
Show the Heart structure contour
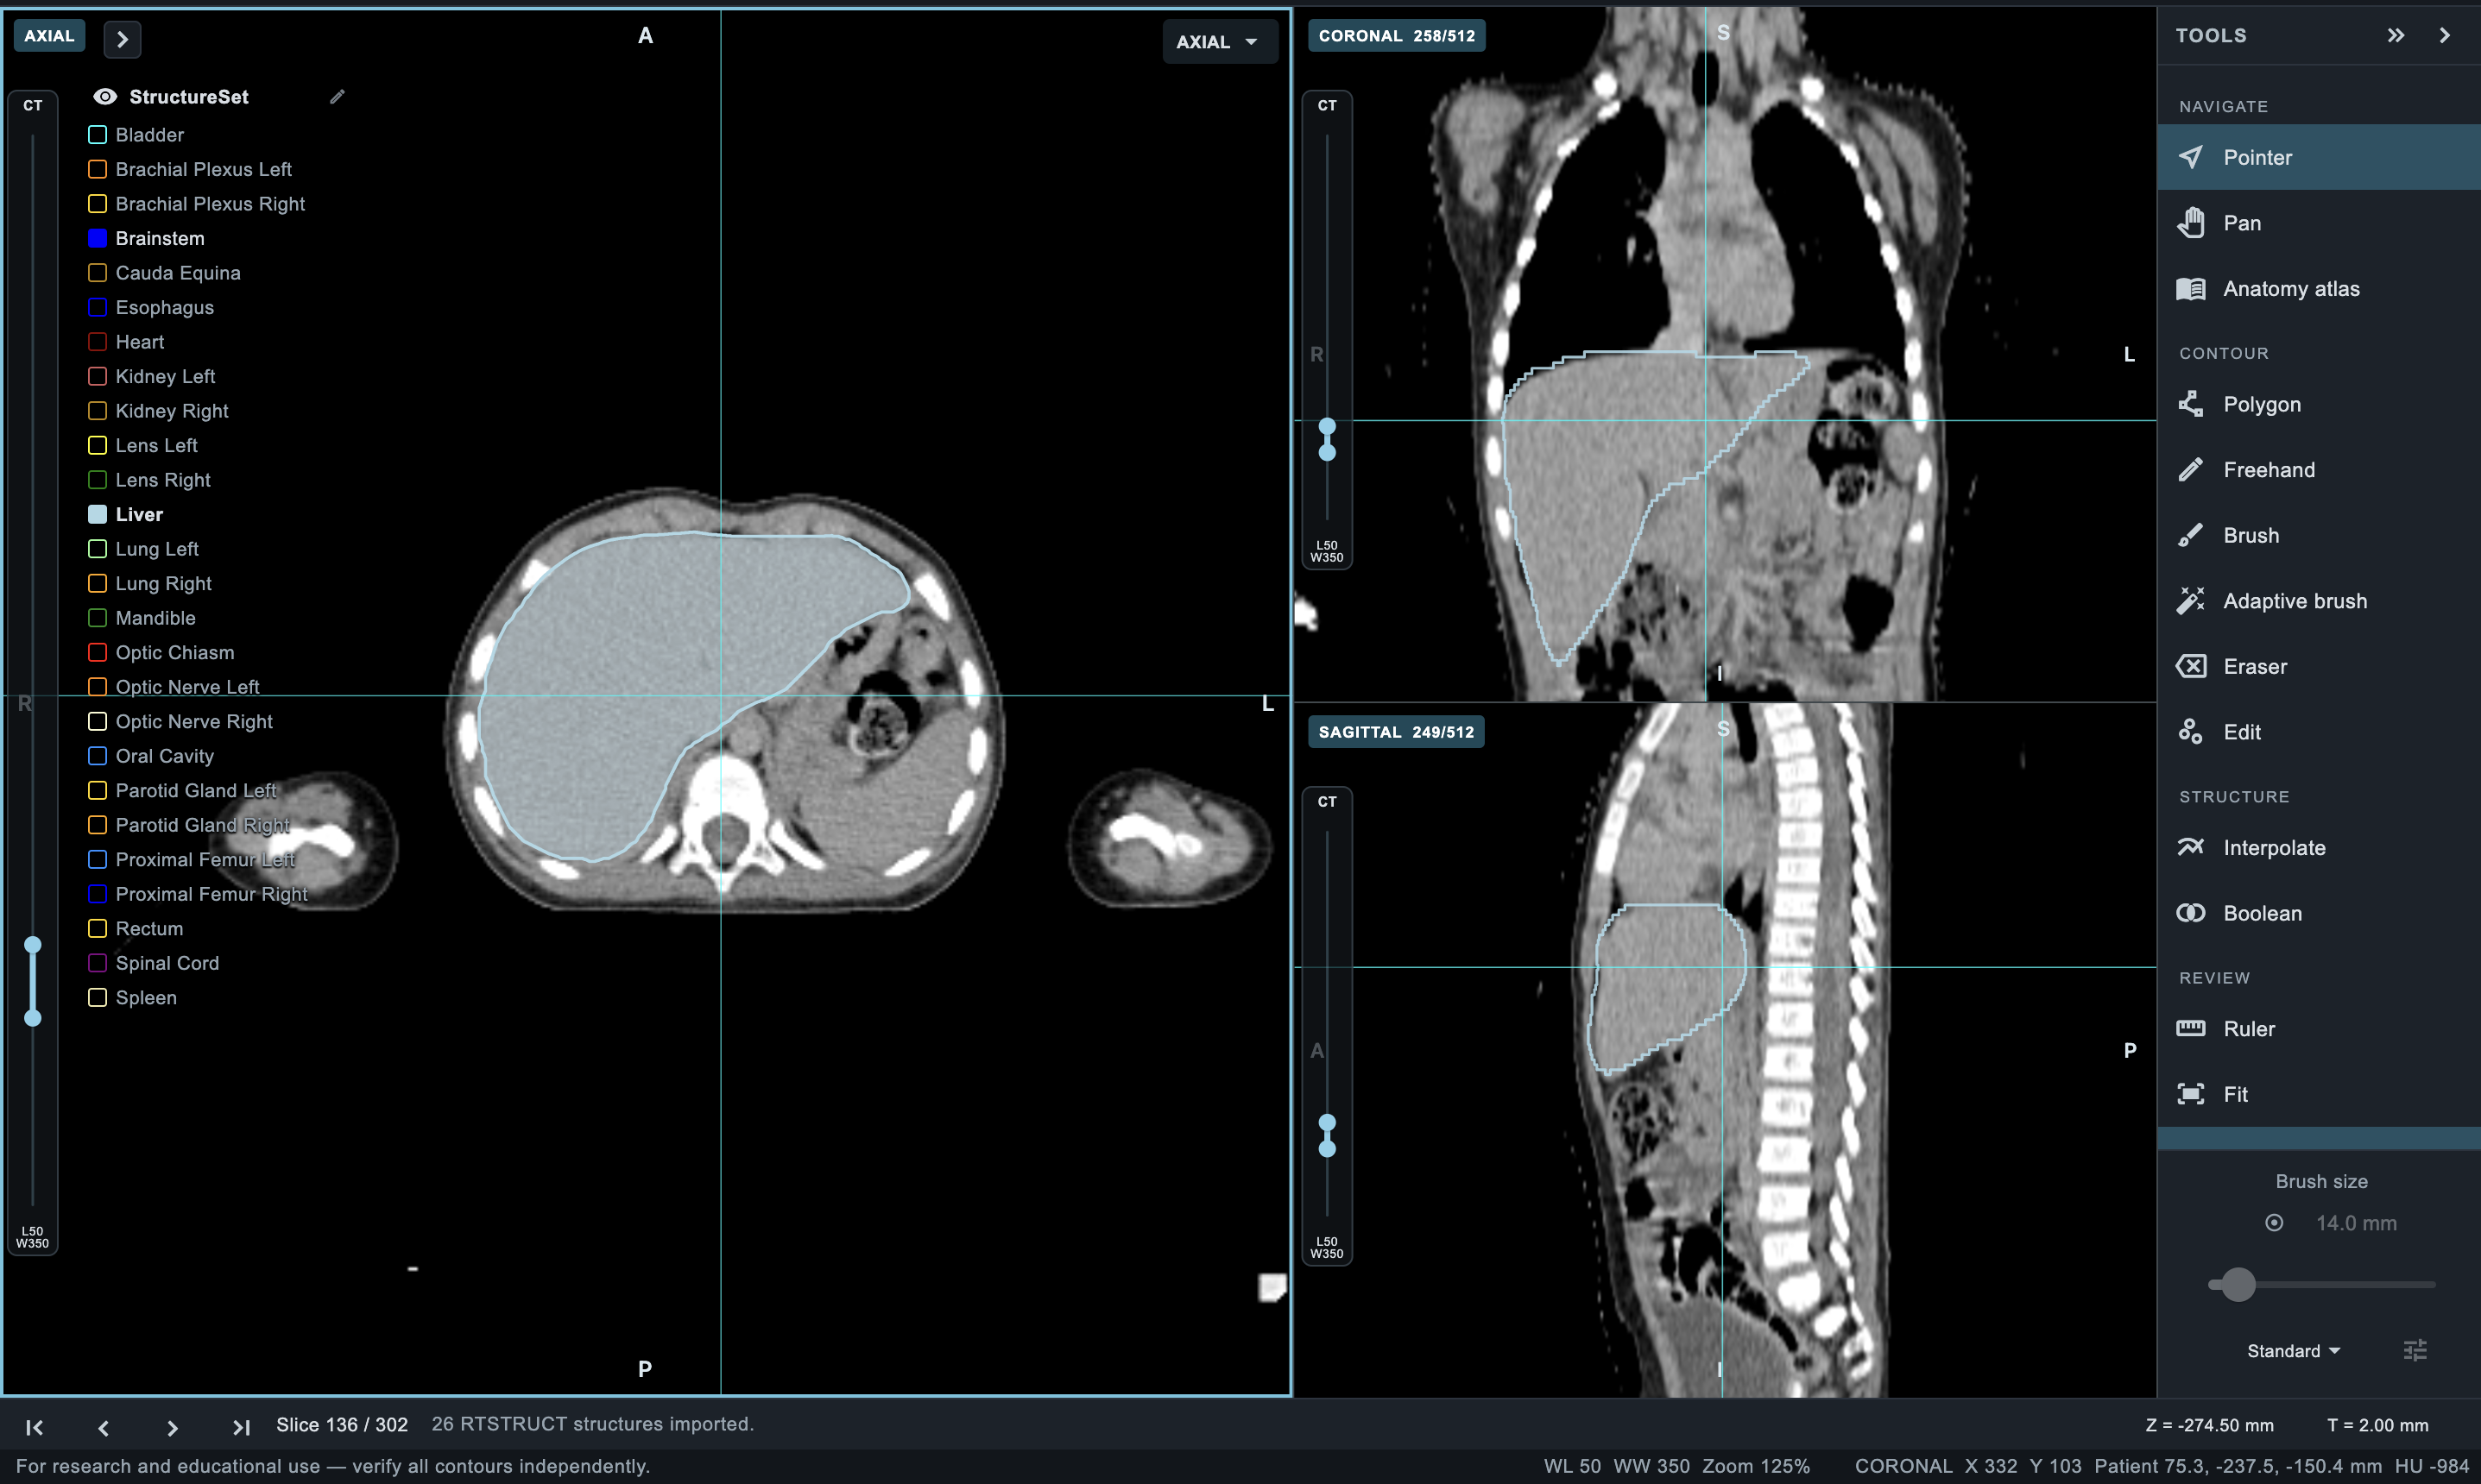click(x=97, y=342)
